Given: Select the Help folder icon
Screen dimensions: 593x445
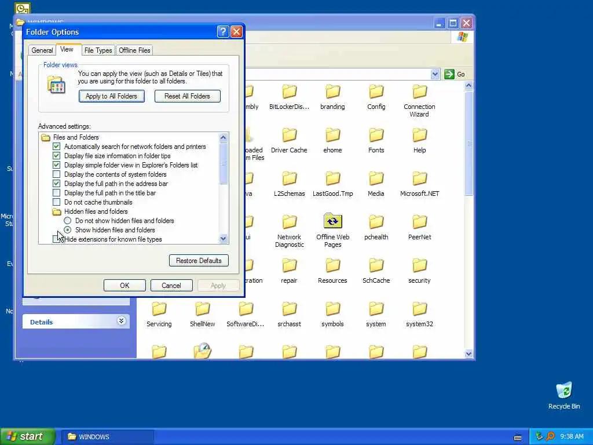Looking at the screenshot, I should click(x=419, y=134).
